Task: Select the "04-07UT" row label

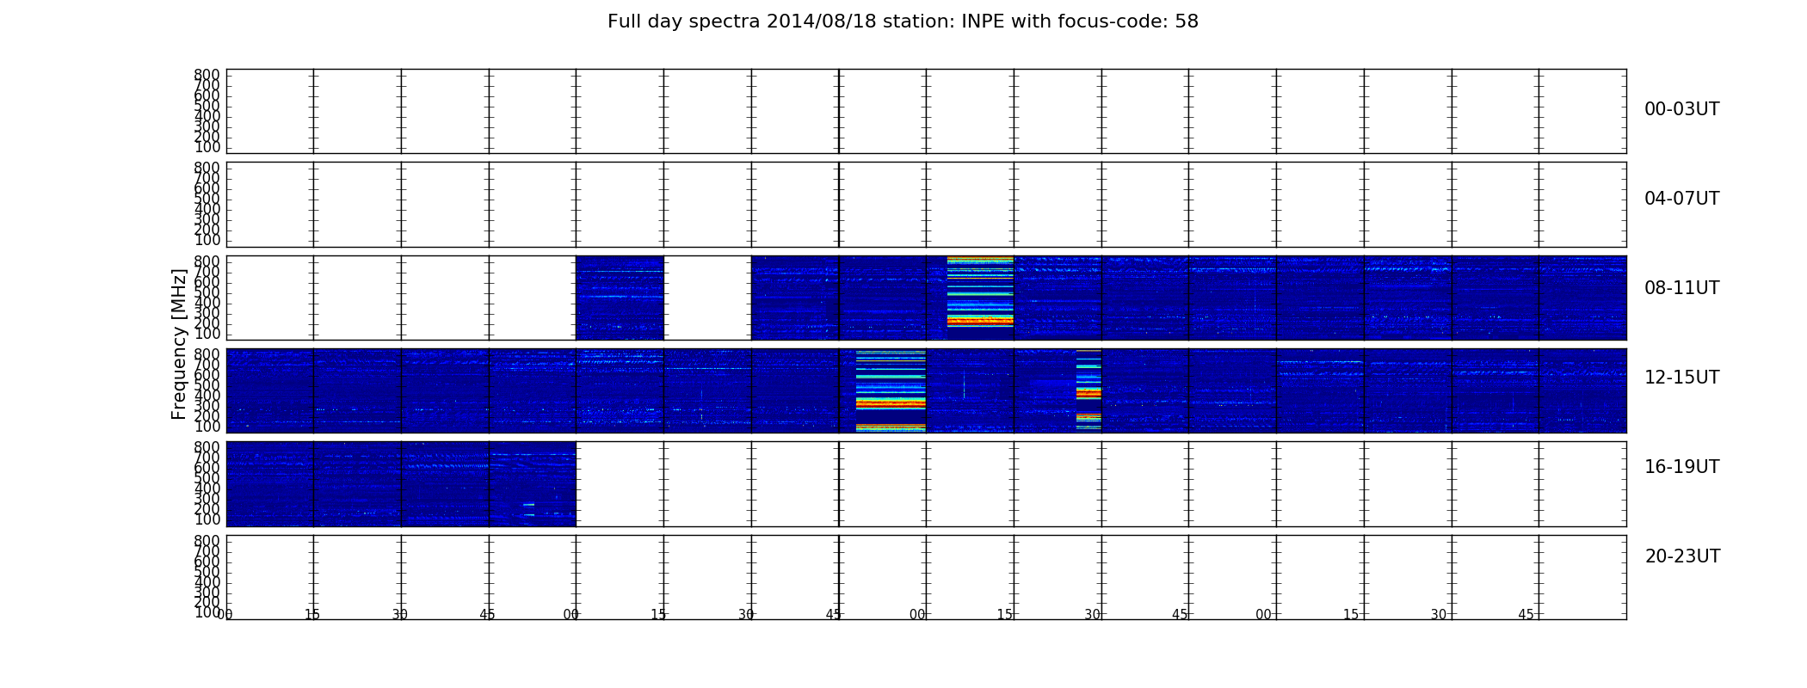Action: point(1682,199)
